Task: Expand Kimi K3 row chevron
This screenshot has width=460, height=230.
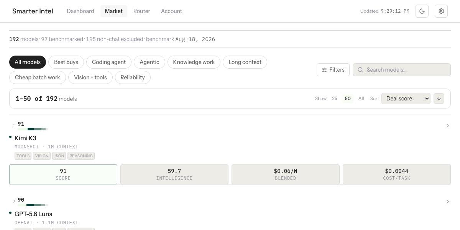Action: click(447, 126)
